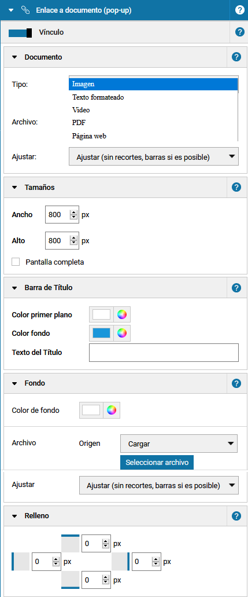Screen dimensions: 248x597
Task: Open help for Barra de Título section
Action: pos(236,287)
